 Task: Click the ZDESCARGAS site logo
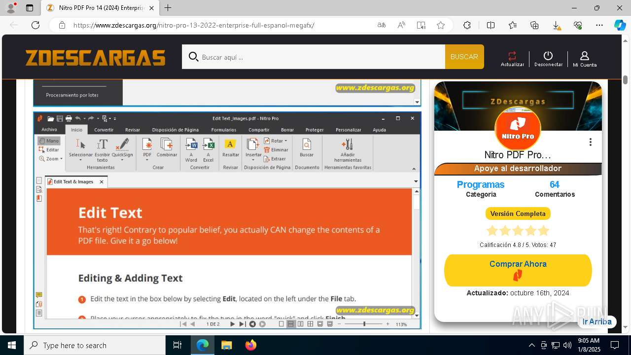[x=96, y=58]
